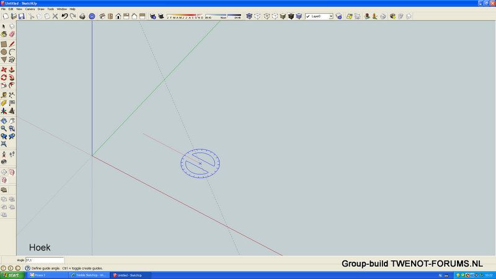
Task: Activate the Section Plane tool
Action: click(4, 172)
